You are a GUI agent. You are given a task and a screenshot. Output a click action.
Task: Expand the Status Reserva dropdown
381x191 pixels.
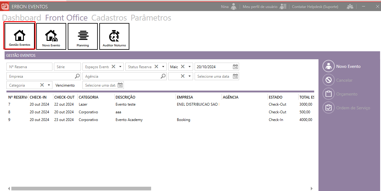click(x=163, y=67)
